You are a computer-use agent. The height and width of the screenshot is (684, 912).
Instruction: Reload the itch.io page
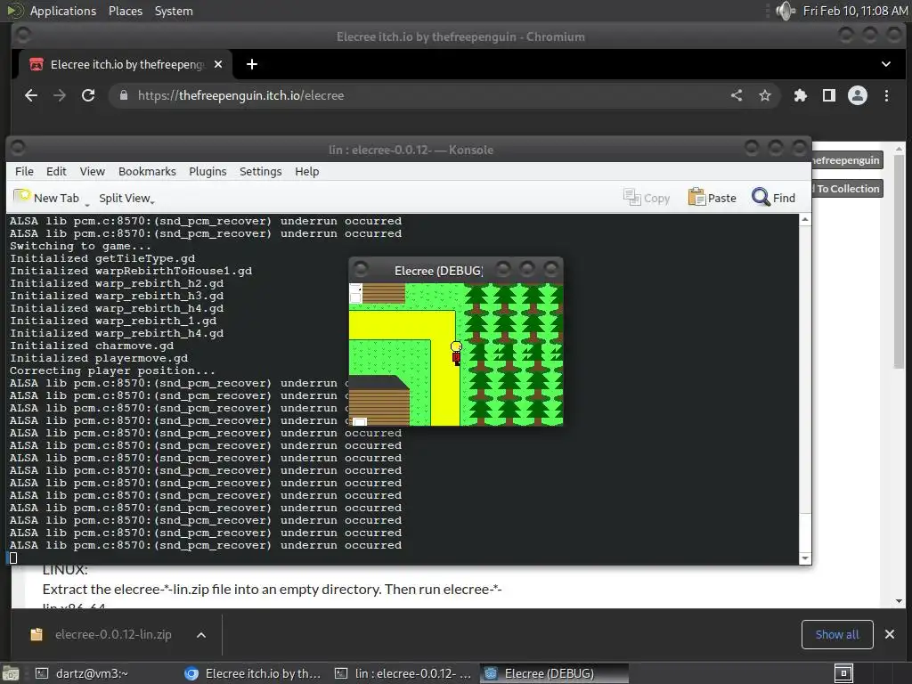pyautogui.click(x=88, y=95)
